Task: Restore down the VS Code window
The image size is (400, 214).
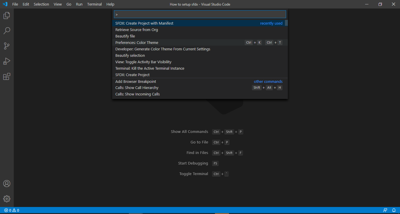Action: pos(380,4)
